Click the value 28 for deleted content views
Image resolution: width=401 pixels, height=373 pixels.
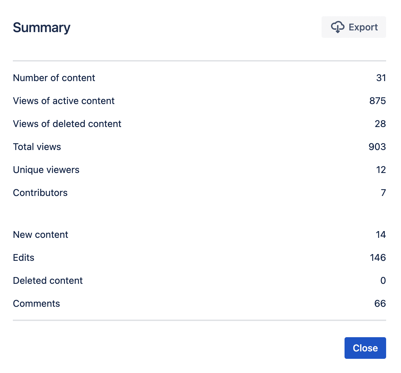point(380,124)
